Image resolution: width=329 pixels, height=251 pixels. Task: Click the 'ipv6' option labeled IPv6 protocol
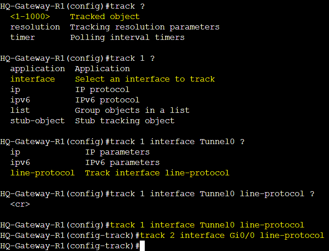point(20,100)
